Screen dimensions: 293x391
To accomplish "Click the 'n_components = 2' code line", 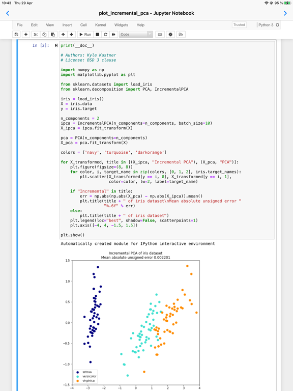I will point(80,119).
